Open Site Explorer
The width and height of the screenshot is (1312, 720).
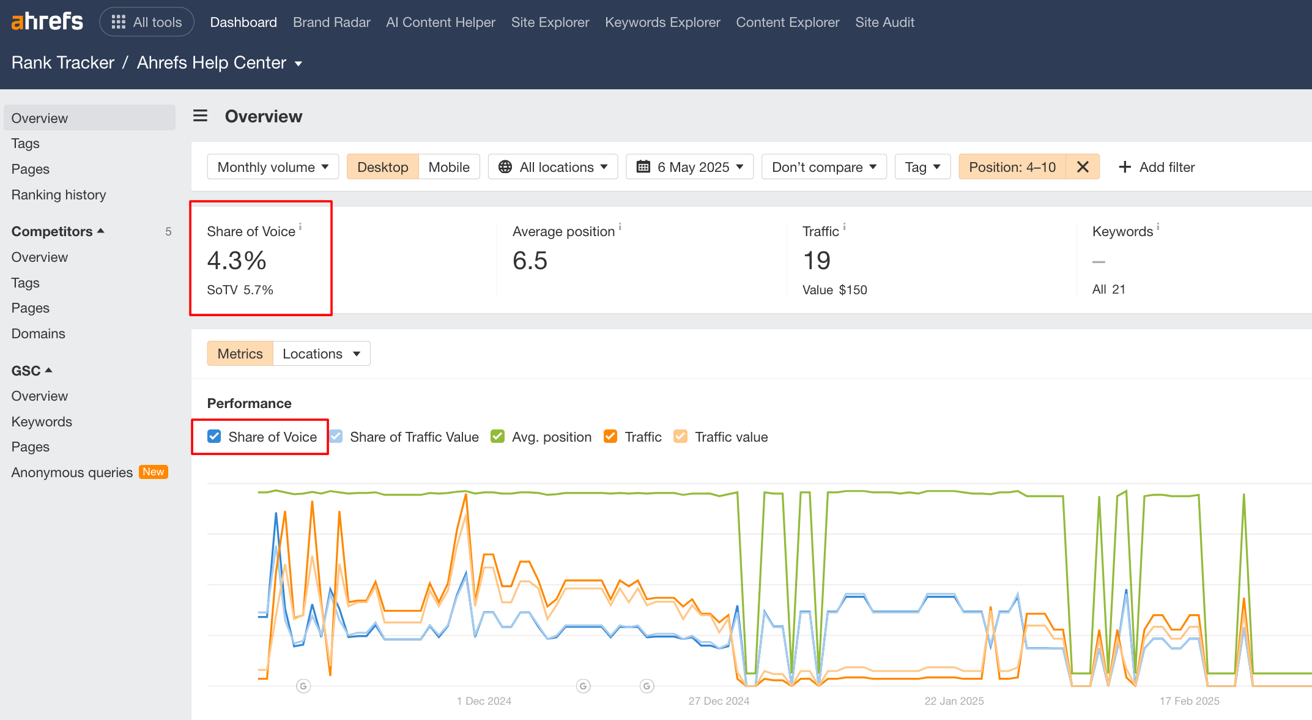coord(550,22)
